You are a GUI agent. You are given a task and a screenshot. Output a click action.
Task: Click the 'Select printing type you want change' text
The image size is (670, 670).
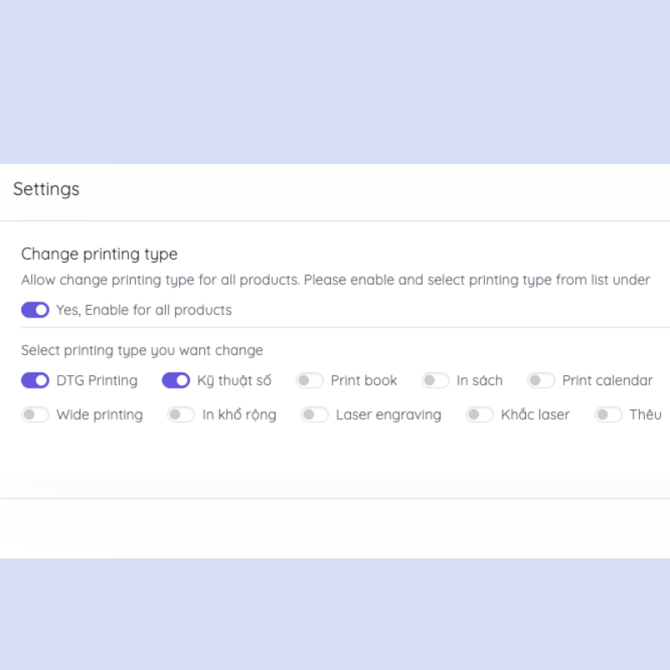tap(142, 350)
